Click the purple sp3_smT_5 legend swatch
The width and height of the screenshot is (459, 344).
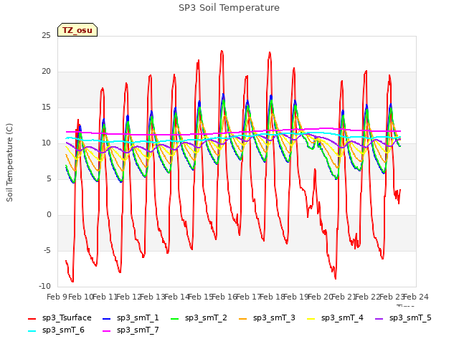(x=379, y=319)
